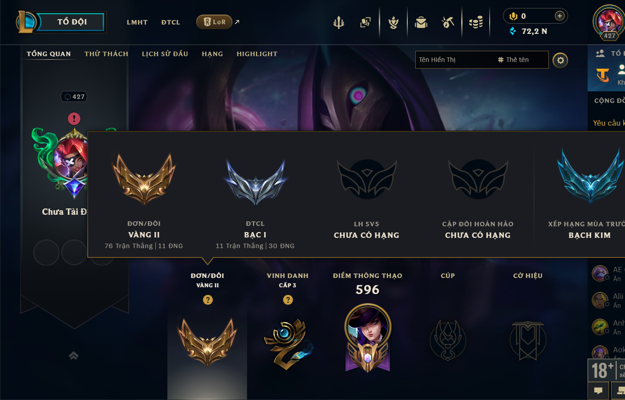Open the Store coins icon
Image resolution: width=625 pixels, height=400 pixels.
(476, 22)
